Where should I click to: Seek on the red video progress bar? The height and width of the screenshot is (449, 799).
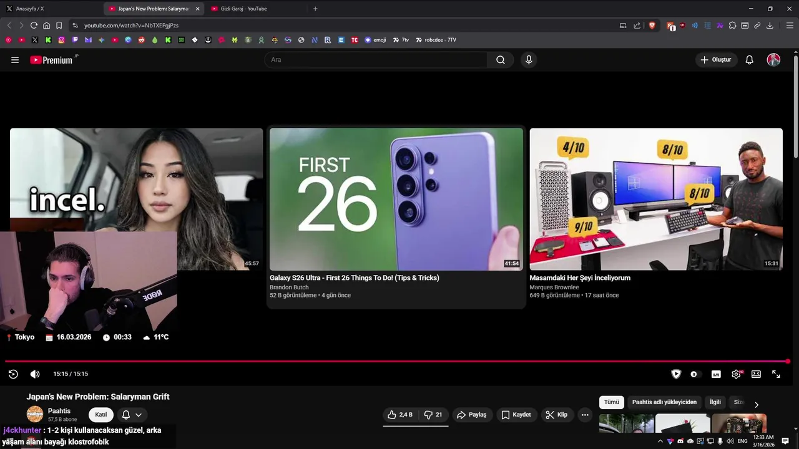coord(396,361)
